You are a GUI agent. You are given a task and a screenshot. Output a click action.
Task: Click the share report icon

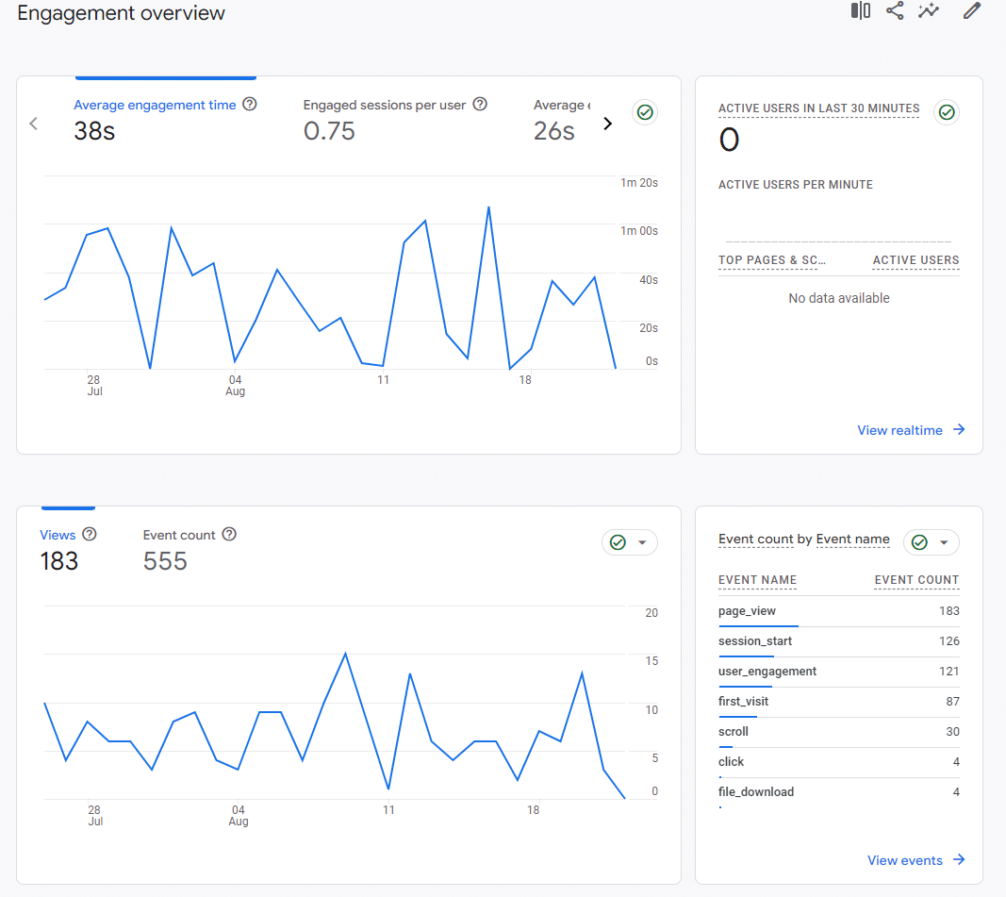(x=895, y=11)
